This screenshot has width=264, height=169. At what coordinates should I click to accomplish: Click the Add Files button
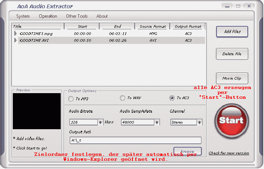tap(232, 32)
